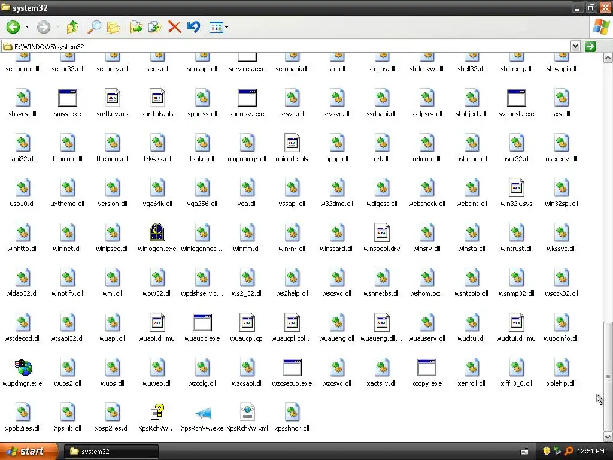
Task: Select the wuauclt.exe file icon
Action: [202, 322]
